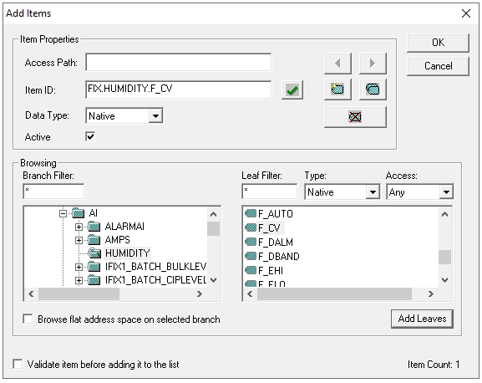Expand the IFIX1_BATCH_BULKLEV tree node
The width and height of the screenshot is (482, 383).
(79, 267)
